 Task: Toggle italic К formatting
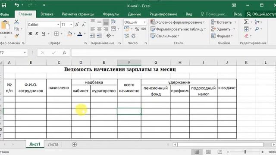pyautogui.click(x=37, y=34)
